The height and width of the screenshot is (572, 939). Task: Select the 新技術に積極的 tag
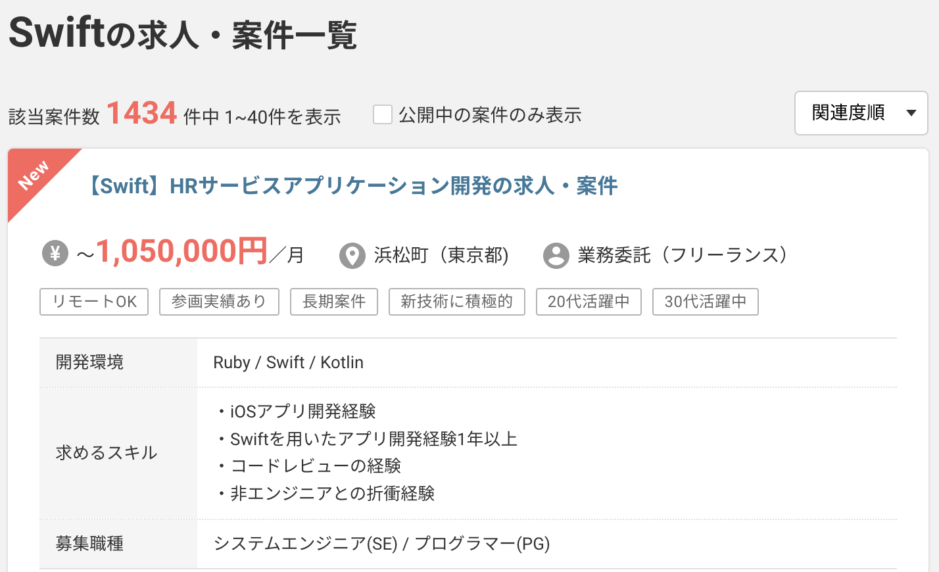point(457,302)
